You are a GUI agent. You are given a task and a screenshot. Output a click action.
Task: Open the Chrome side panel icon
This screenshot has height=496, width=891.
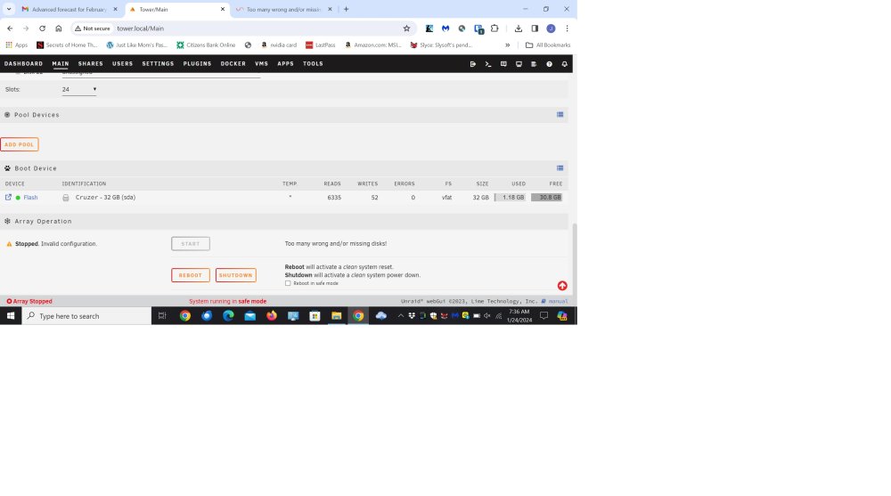[535, 28]
